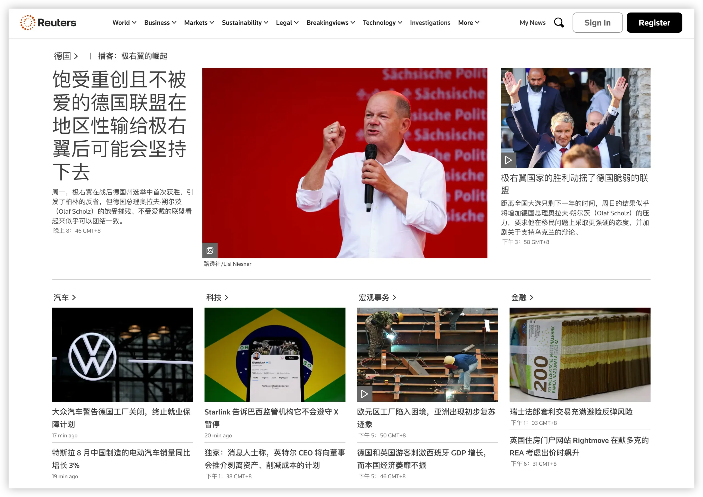Click lead summary starting 周一，极右翼在战后德国
This screenshot has width=703, height=497.
[x=122, y=206]
